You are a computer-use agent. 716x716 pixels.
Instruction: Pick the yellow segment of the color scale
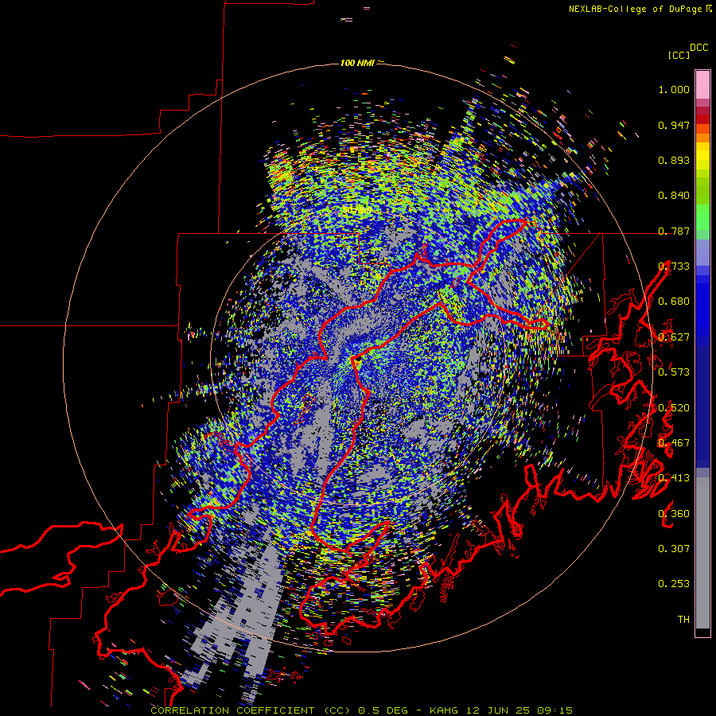(702, 157)
